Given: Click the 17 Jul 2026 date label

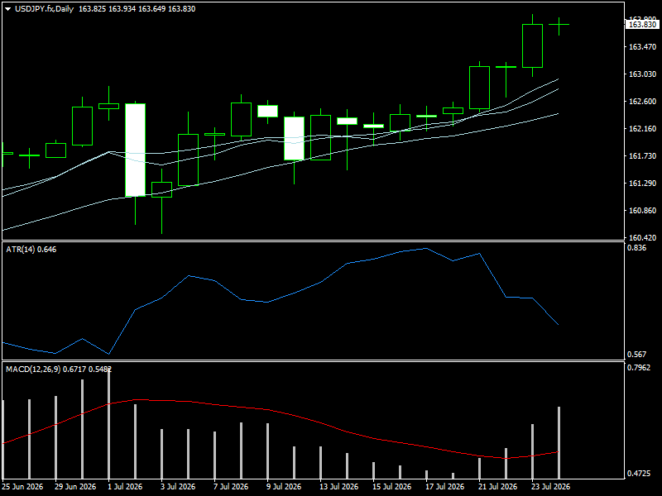Looking at the screenshot, I should [x=444, y=487].
